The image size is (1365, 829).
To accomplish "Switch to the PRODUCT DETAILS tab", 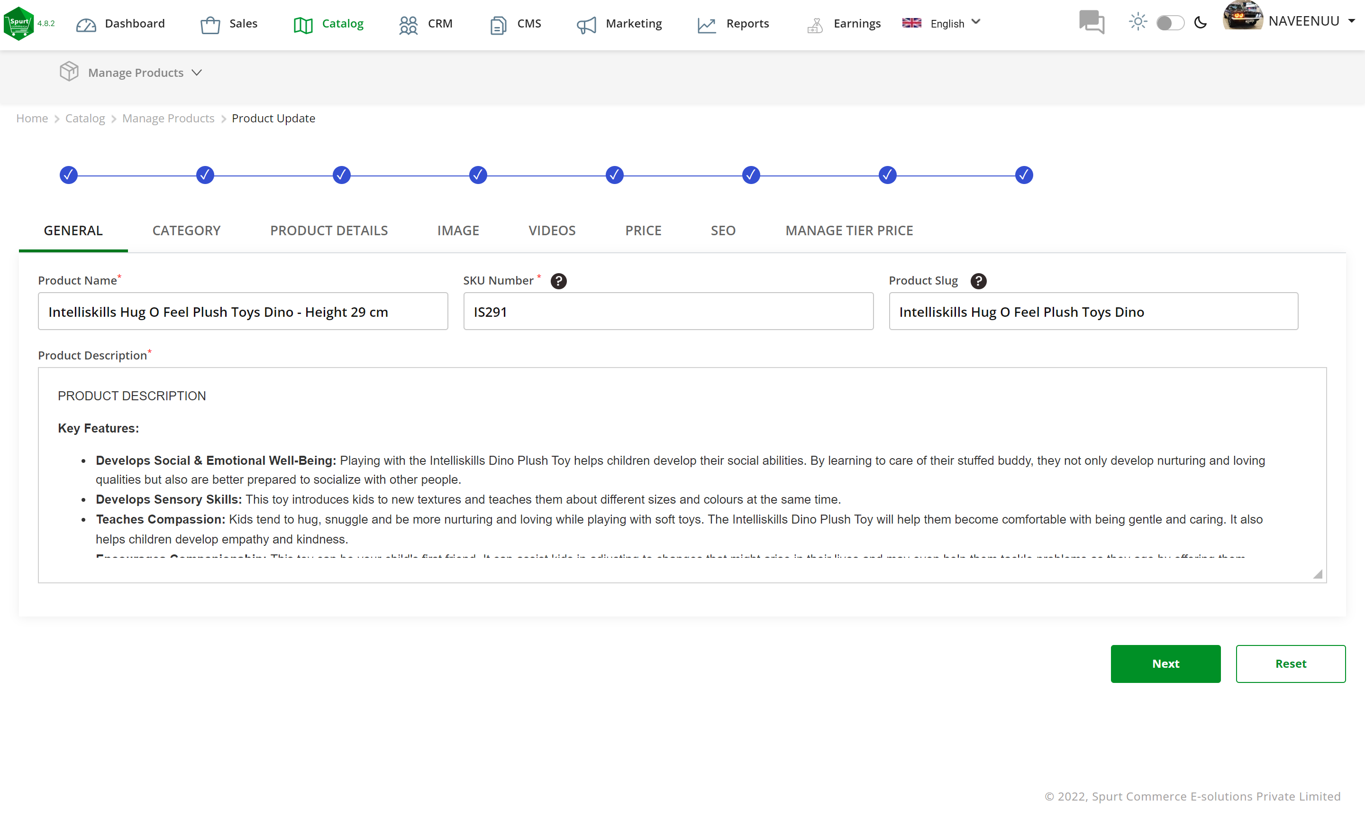I will pyautogui.click(x=328, y=230).
